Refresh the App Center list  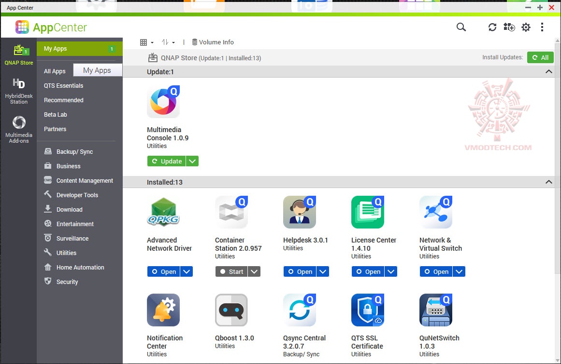pyautogui.click(x=492, y=27)
